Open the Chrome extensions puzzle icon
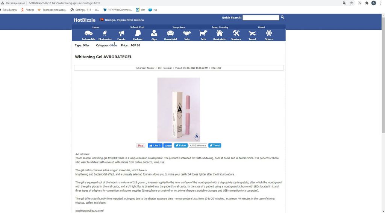The image size is (385, 213). coord(367,3)
